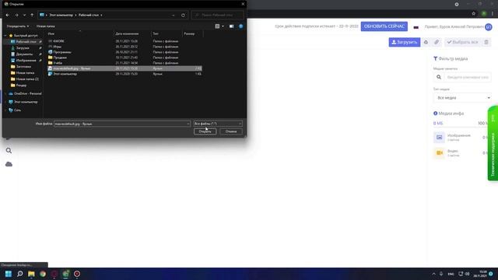Screen dimensions: 498x280
Task: Click the language flag icon
Action: [x=416, y=27]
